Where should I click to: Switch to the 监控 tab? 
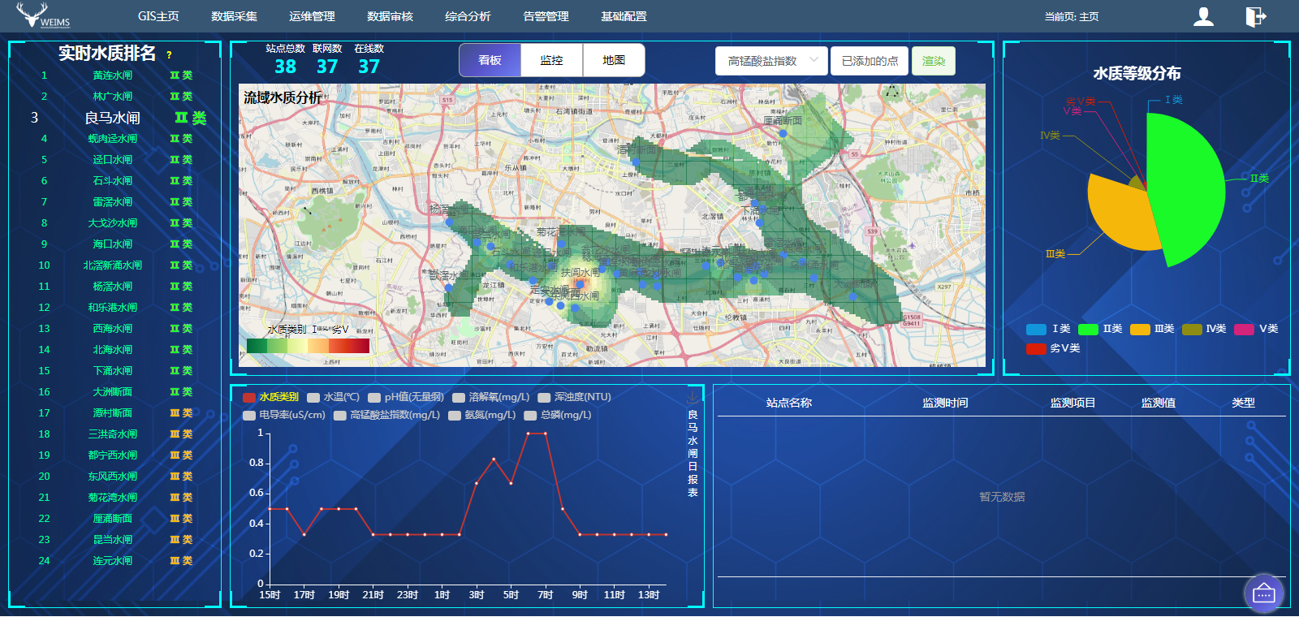(x=551, y=60)
